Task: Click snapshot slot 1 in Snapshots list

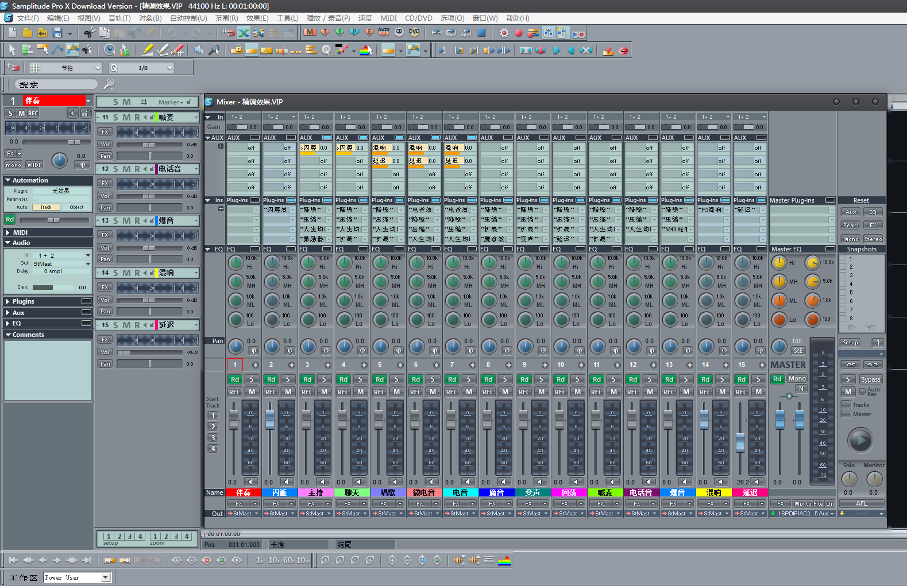Action: (861, 258)
